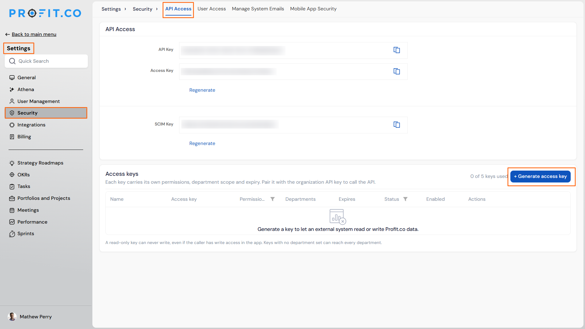Filter the Status column
Image resolution: width=585 pixels, height=329 pixels.
(405, 199)
